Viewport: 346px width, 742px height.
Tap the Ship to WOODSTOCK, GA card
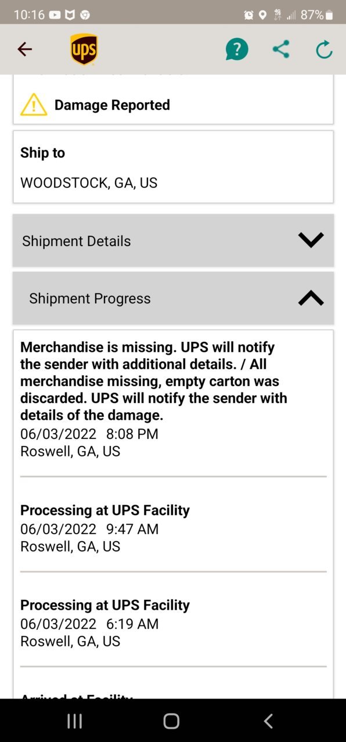click(x=173, y=167)
